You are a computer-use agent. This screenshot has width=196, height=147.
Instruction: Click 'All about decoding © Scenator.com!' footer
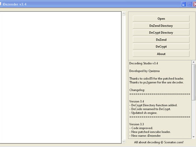tap(159, 142)
